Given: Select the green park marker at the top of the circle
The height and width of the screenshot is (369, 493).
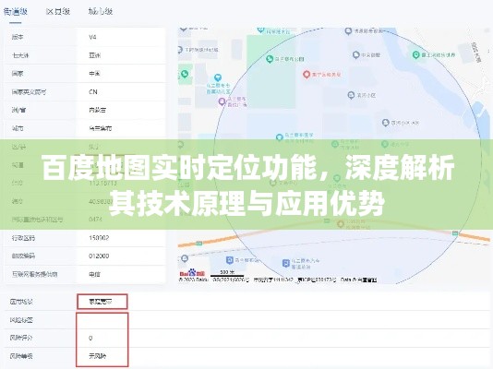Looking at the screenshot, I should point(270,59).
